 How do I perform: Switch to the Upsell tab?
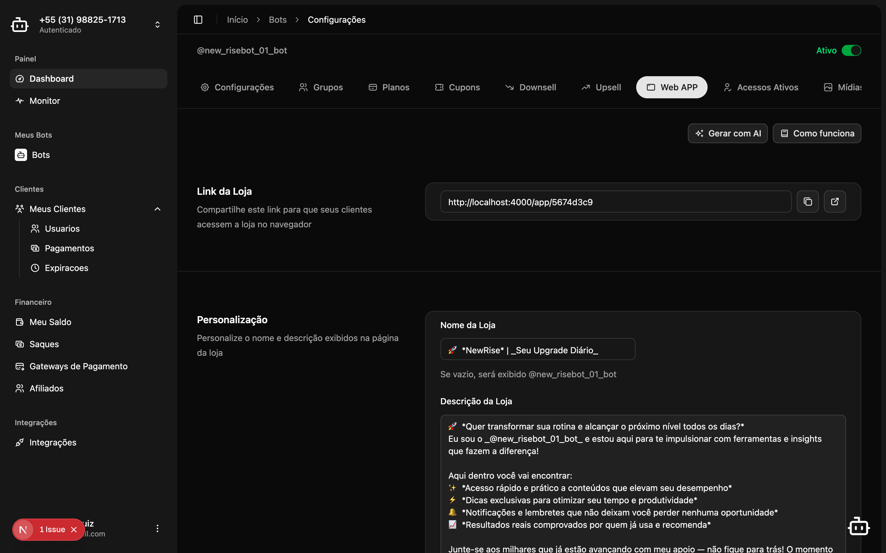coord(601,88)
